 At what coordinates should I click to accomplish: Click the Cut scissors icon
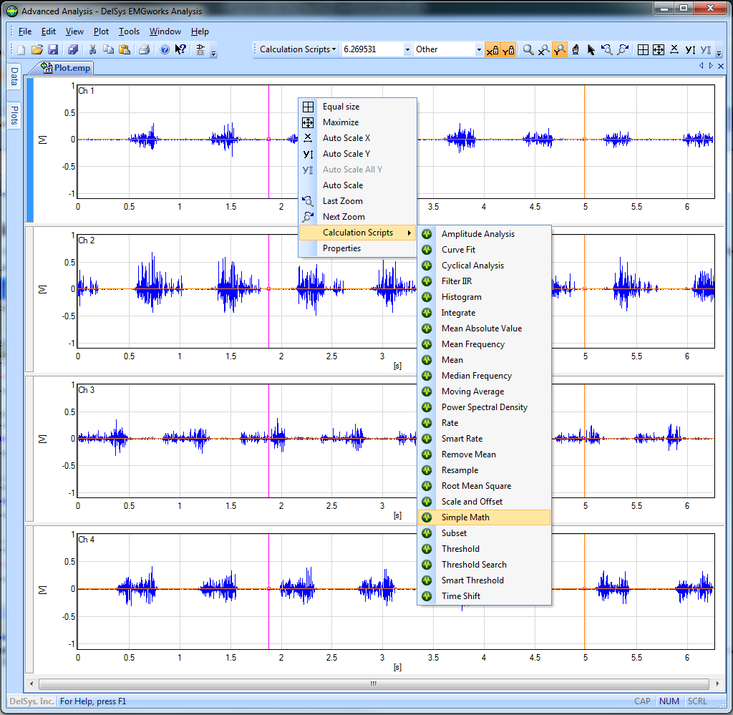point(92,49)
